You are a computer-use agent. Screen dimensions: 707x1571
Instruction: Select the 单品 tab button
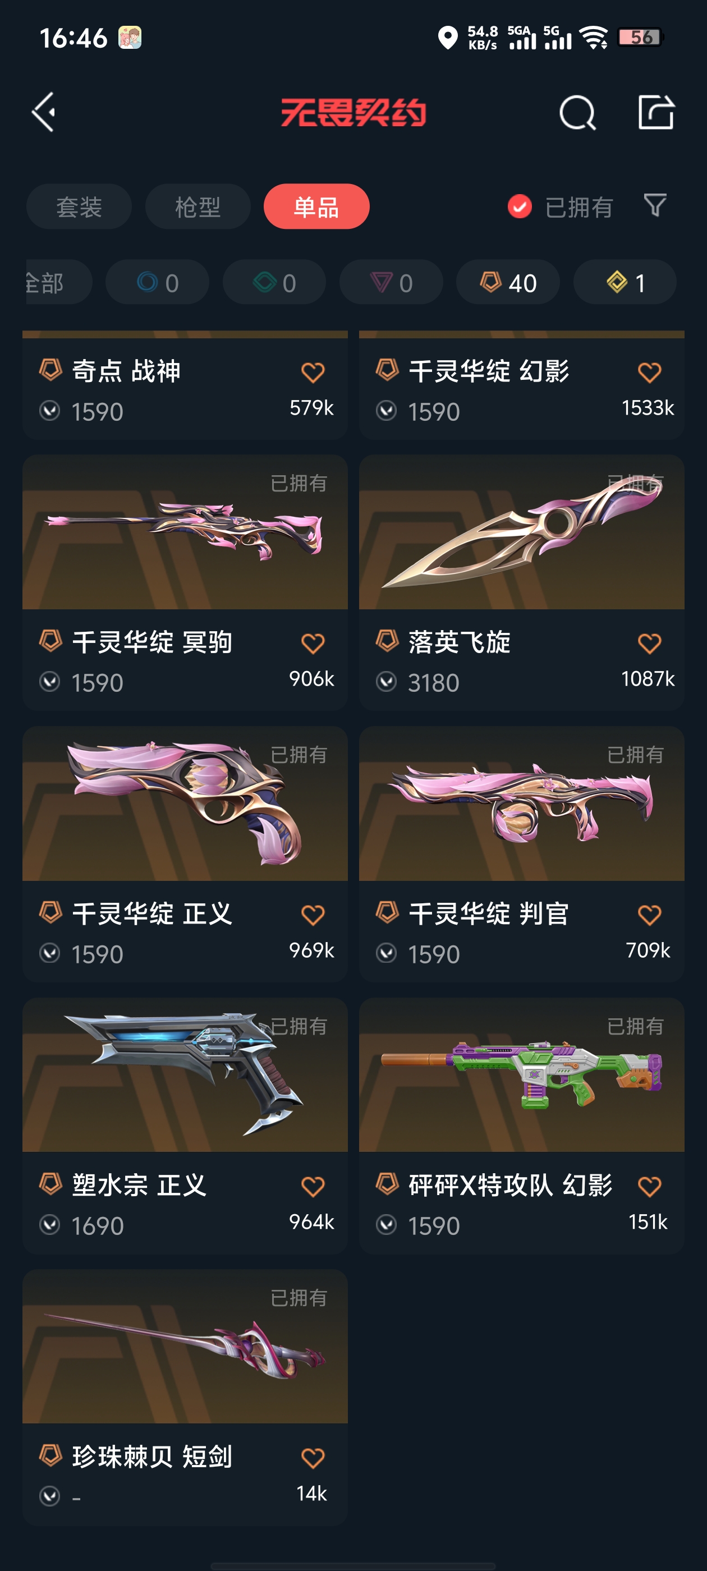point(316,206)
